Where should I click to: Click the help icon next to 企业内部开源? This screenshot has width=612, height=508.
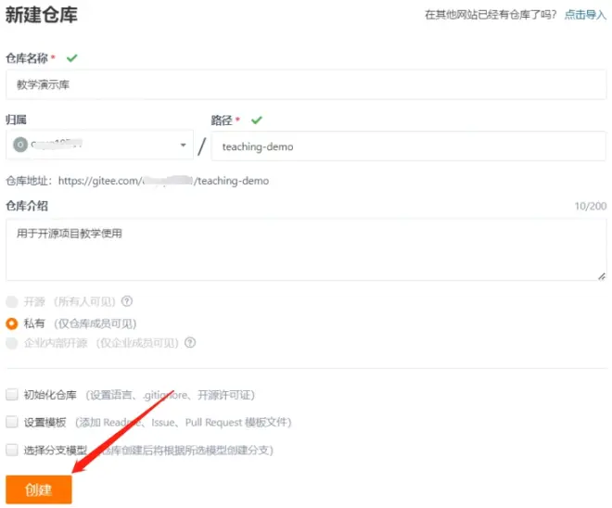(190, 342)
